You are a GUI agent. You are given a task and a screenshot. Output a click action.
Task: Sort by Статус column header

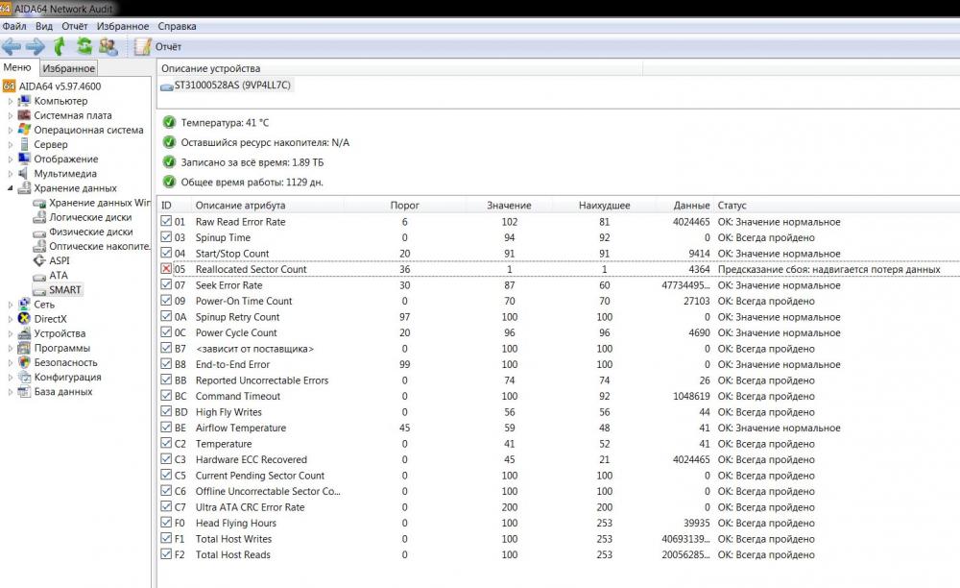tap(732, 206)
